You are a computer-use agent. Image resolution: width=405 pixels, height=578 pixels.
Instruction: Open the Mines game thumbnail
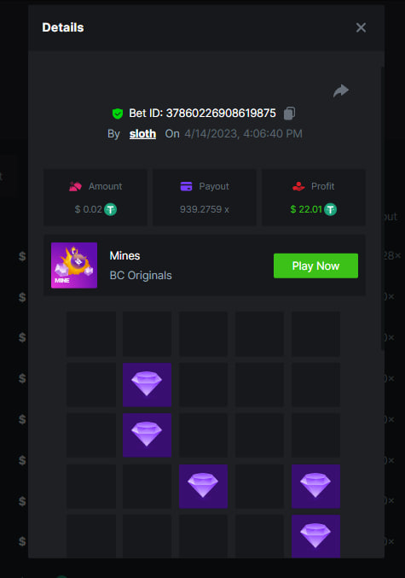pyautogui.click(x=74, y=266)
